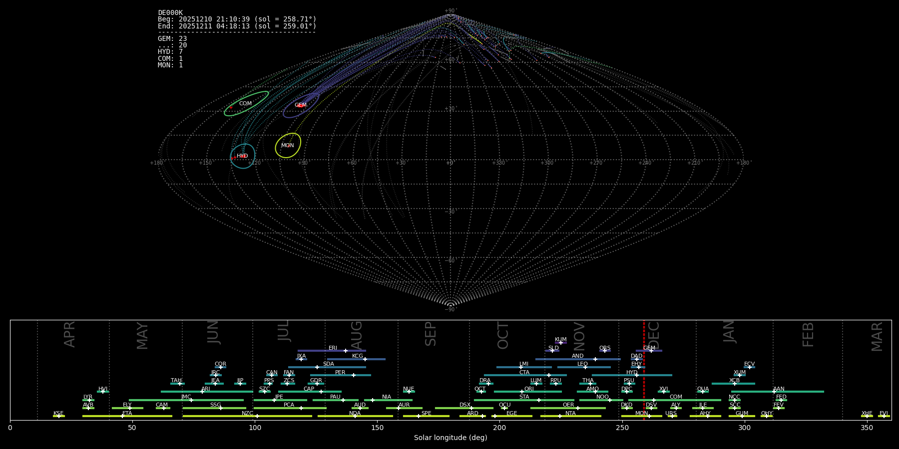This screenshot has width=899, height=449.
Task: Click the 'GEM: 23' count in the legend
Action: (x=172, y=39)
